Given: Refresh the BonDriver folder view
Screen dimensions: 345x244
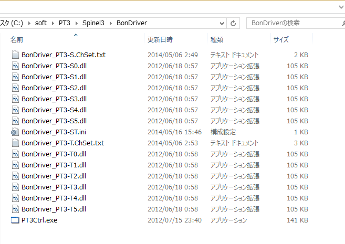Looking at the screenshot, I should pyautogui.click(x=233, y=23).
